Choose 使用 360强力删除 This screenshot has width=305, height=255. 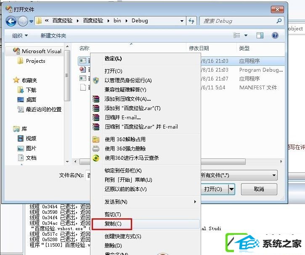125,149
